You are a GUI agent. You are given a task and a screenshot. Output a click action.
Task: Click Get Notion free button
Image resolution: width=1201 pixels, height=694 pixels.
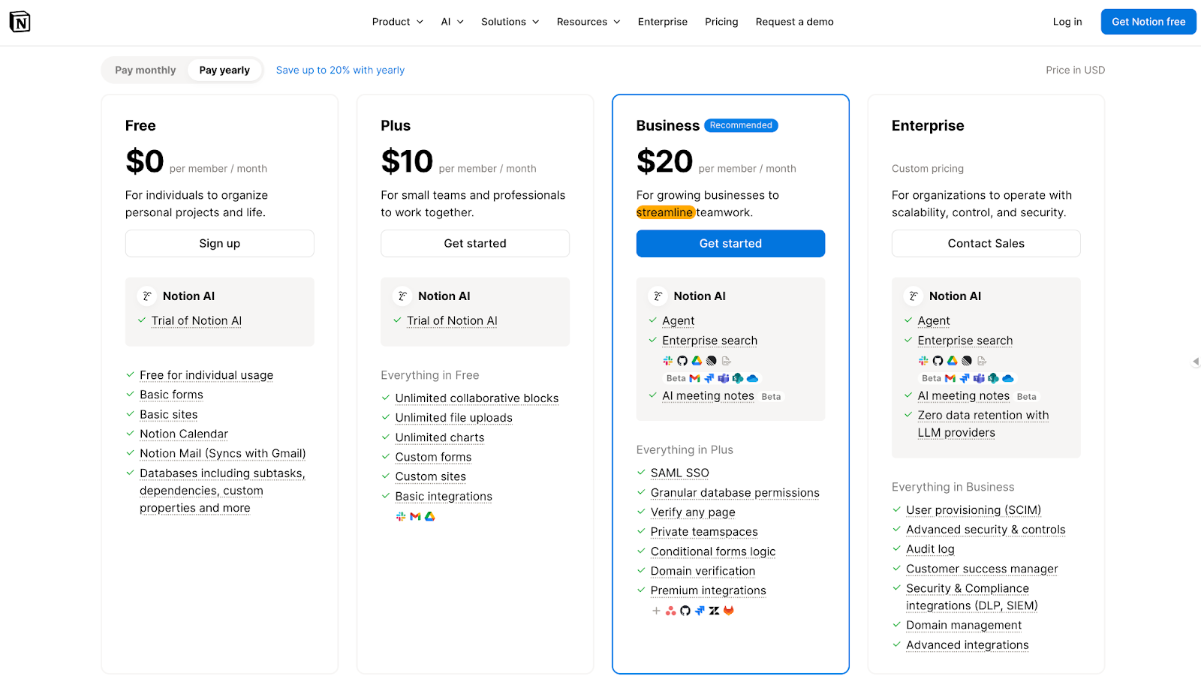(x=1148, y=22)
